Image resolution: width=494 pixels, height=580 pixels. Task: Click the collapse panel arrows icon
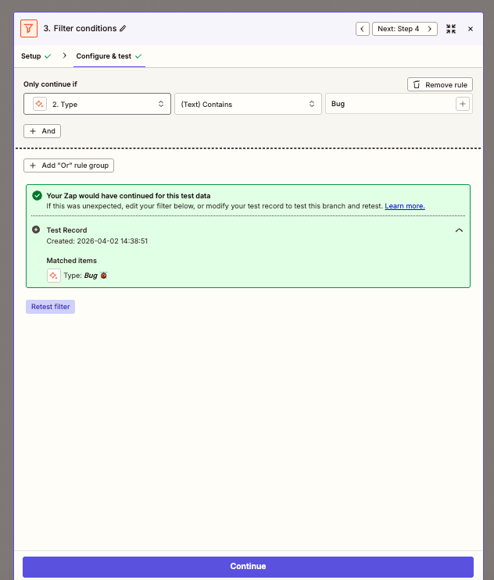pos(451,29)
